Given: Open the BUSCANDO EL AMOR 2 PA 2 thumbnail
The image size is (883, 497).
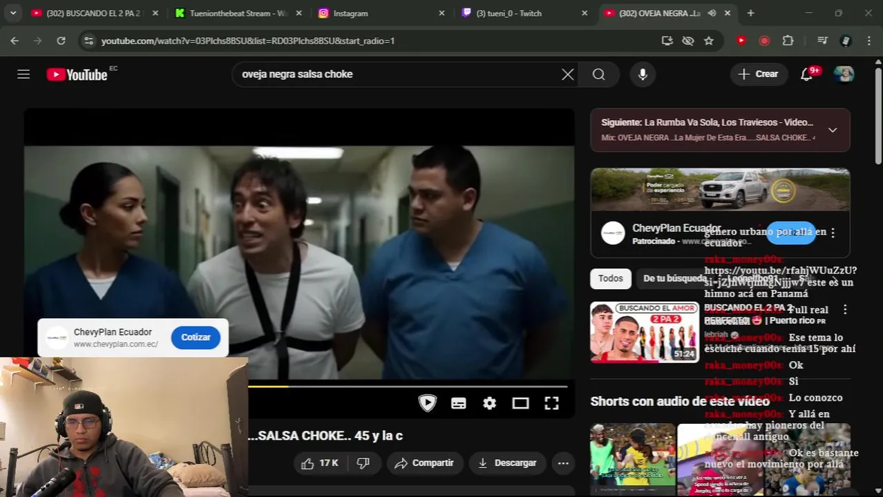Looking at the screenshot, I should [645, 332].
